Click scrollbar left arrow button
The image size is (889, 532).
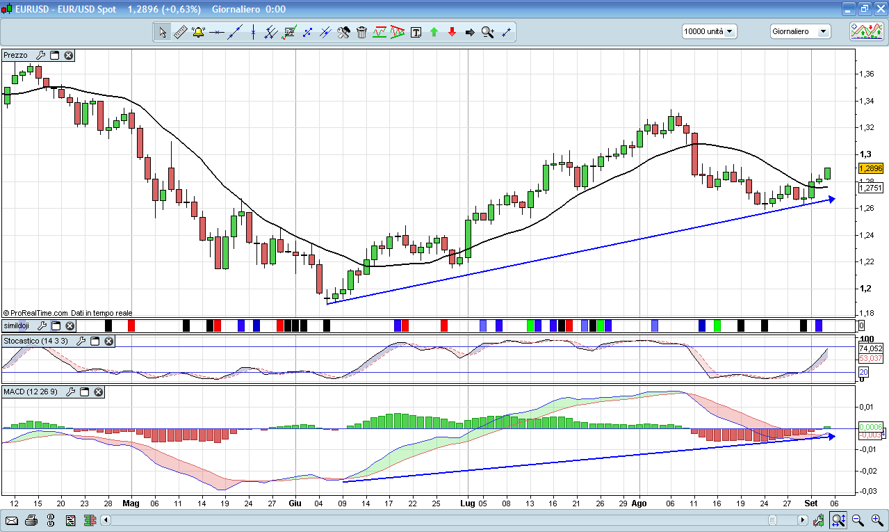pyautogui.click(x=106, y=520)
